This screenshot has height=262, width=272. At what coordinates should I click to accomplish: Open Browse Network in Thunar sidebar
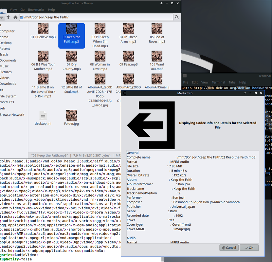pos(12,115)
